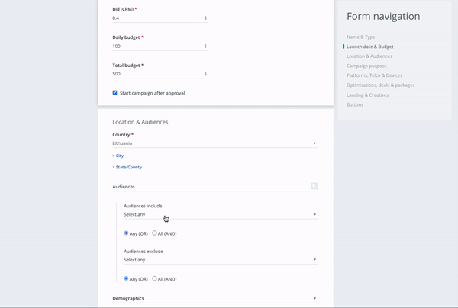This screenshot has height=308, width=458.
Task: Expand the City link
Action: [x=118, y=156]
